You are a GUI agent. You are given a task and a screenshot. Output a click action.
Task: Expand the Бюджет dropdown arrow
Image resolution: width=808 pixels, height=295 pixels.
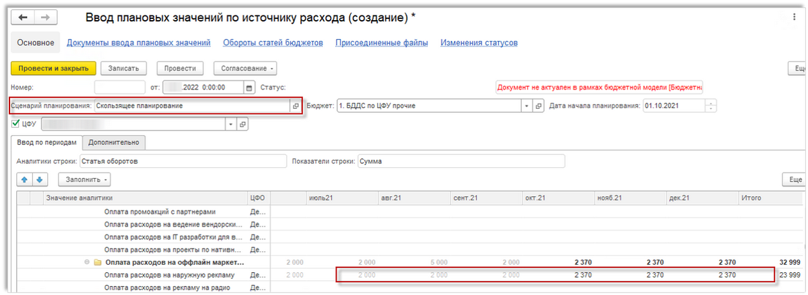527,106
